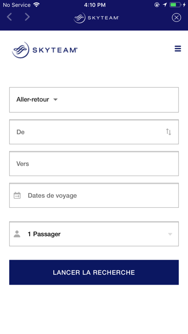Expand the 1 Passager dropdown arrow
Viewport: 188px width, 334px height.
point(170,234)
